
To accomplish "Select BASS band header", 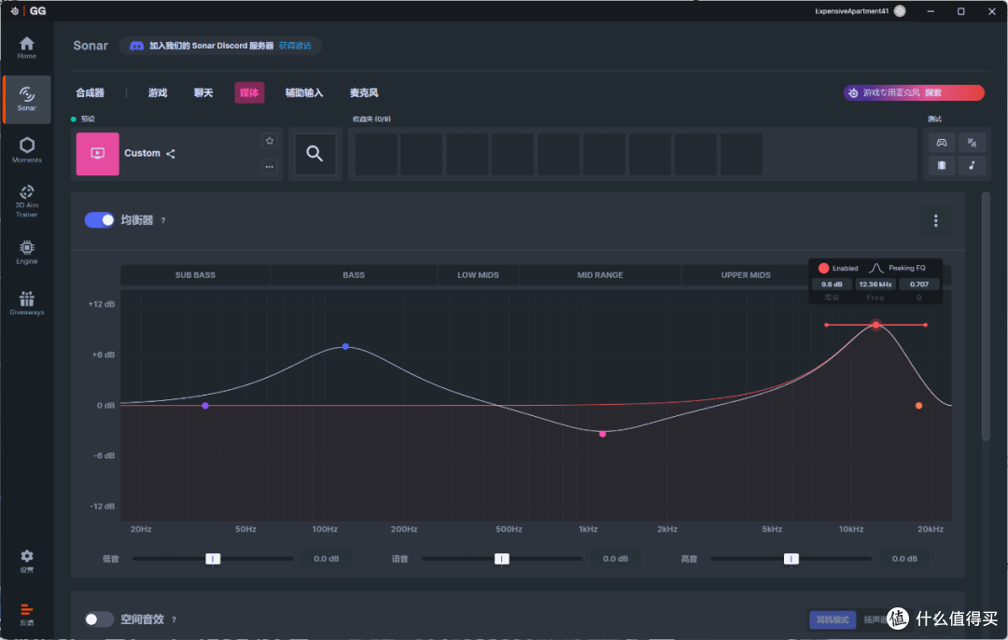I will 354,275.
